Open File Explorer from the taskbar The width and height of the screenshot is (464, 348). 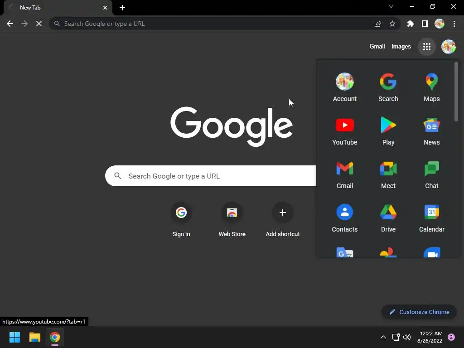tap(34, 337)
